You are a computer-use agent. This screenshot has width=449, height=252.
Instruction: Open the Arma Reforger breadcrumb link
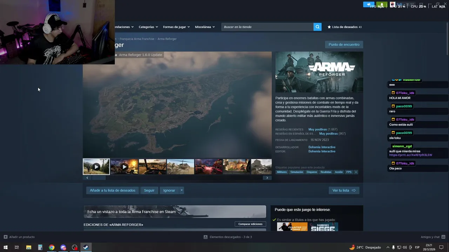(x=167, y=39)
